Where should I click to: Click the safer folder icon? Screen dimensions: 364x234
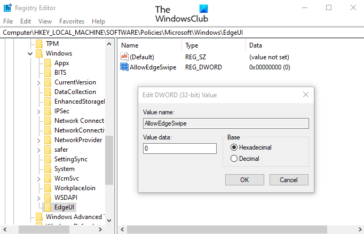click(x=48, y=150)
